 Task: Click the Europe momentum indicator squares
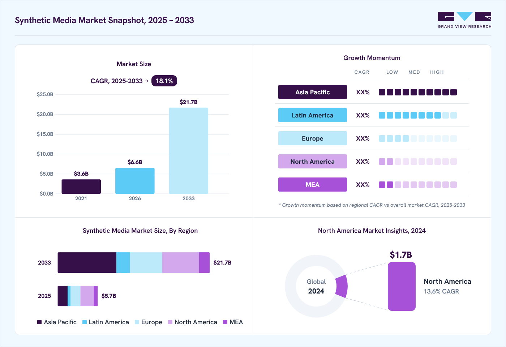418,138
